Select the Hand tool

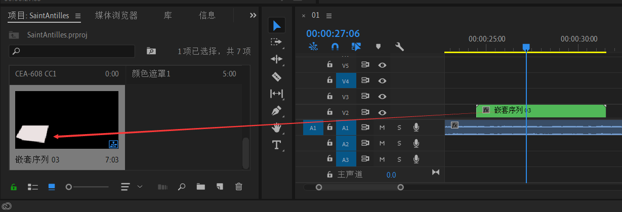click(276, 128)
